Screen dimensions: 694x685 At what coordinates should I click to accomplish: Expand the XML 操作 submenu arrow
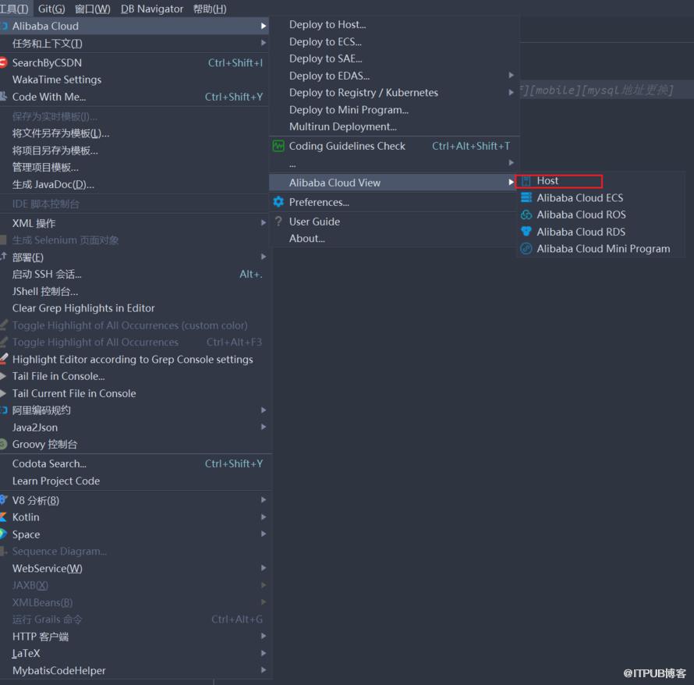click(264, 222)
